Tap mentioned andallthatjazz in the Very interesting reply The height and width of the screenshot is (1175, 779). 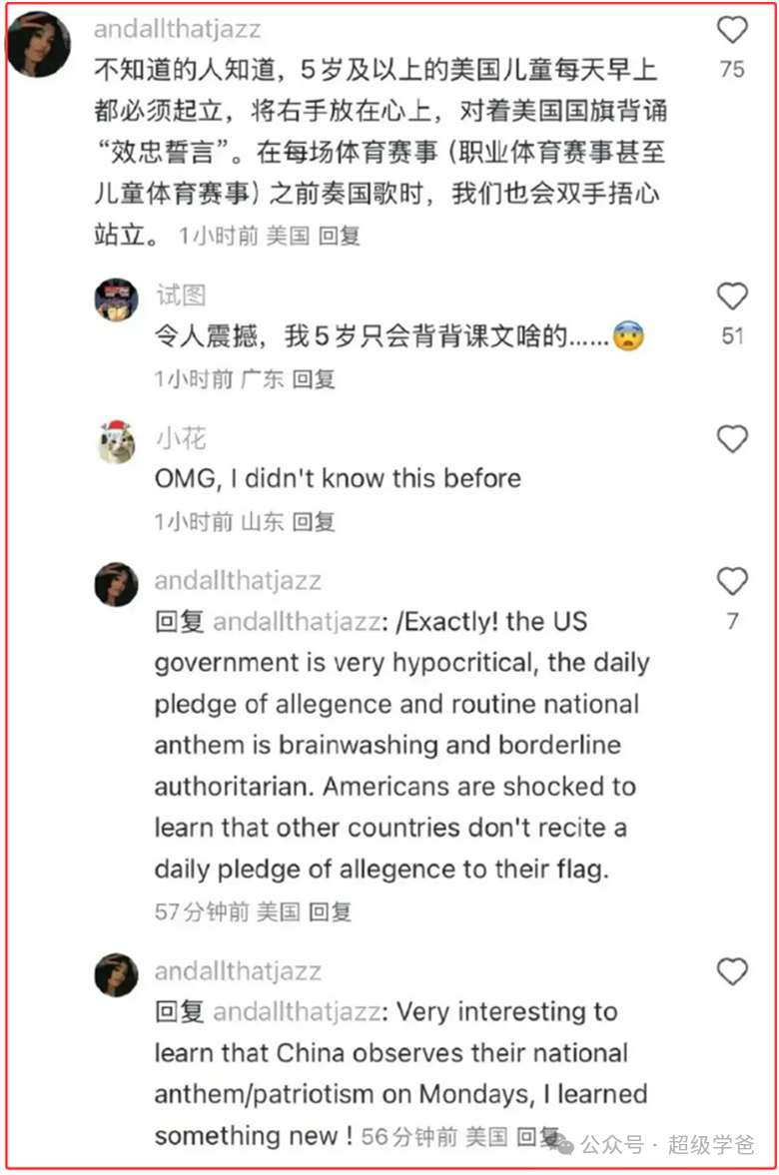pos(297,1012)
